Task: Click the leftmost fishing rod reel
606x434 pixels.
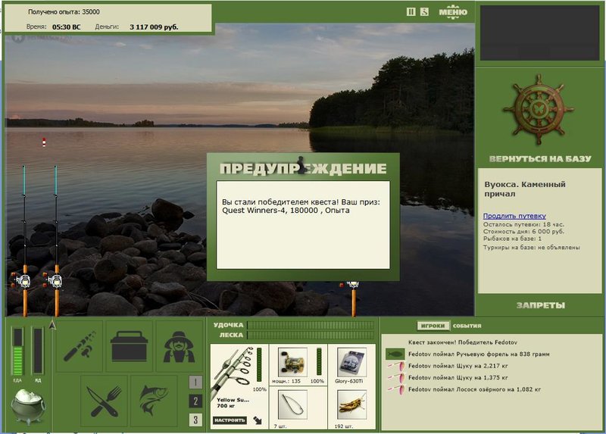Action: coord(22,280)
